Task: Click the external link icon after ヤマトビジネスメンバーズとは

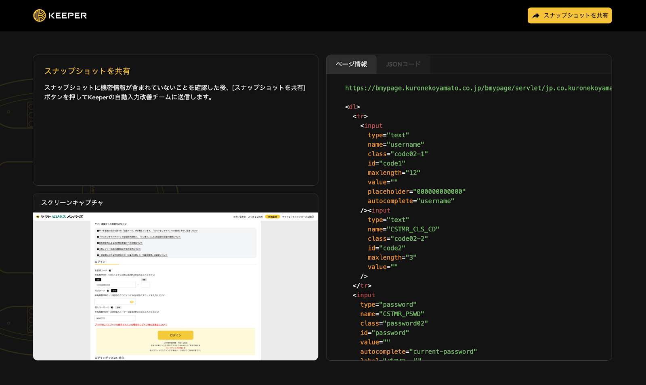Action: [x=313, y=217]
